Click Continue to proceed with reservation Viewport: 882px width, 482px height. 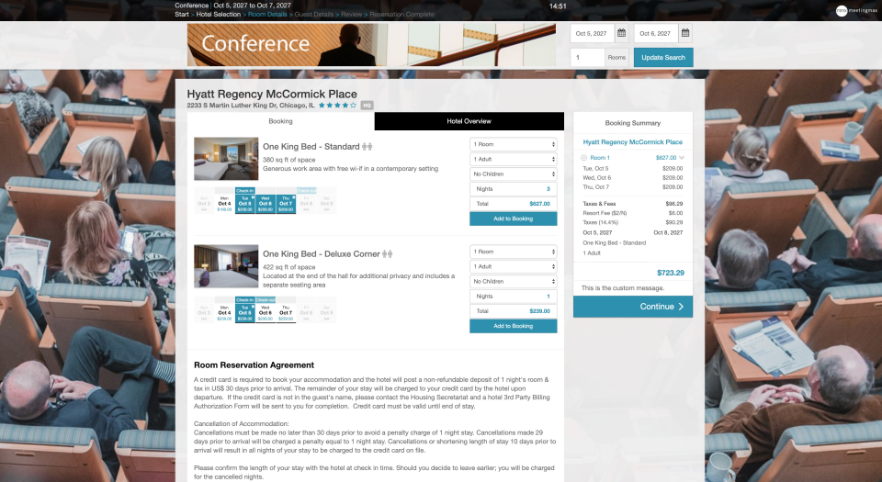pos(633,307)
